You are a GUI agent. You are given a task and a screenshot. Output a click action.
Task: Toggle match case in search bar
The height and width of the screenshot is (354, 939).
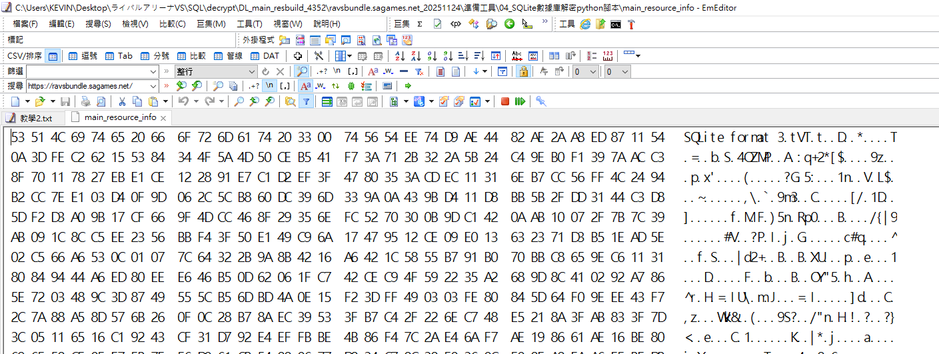tap(305, 86)
